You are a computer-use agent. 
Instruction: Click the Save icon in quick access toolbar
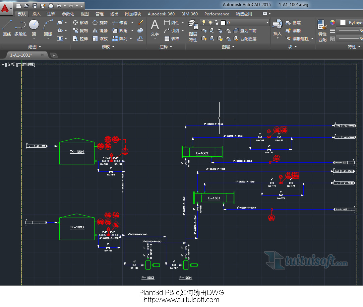[35, 6]
